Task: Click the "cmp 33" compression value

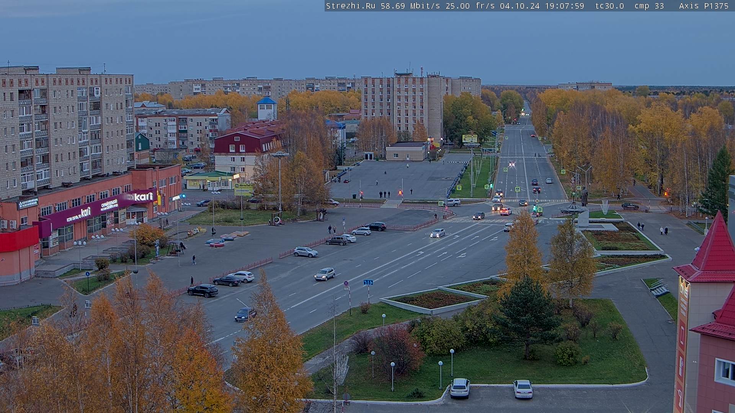Action: tap(649, 6)
